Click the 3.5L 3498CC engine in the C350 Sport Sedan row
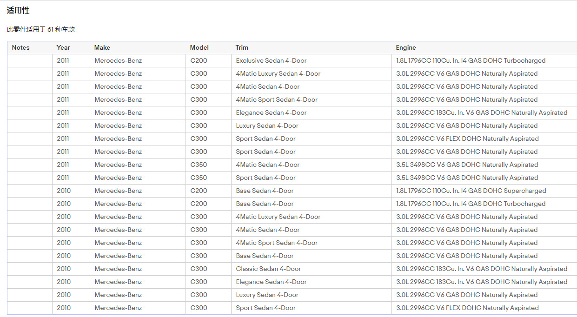This screenshot has height=317, width=577. [x=467, y=178]
